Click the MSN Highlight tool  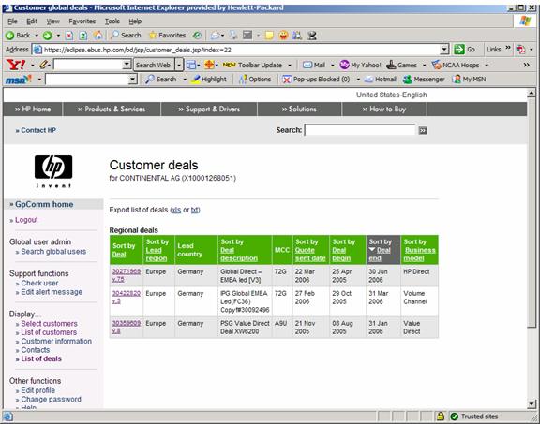[210, 80]
